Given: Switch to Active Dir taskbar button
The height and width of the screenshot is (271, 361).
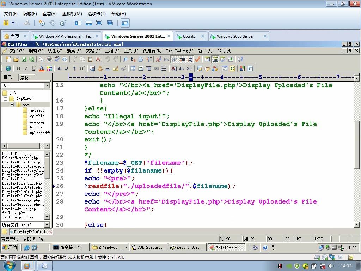Looking at the screenshot, I should point(187,247).
